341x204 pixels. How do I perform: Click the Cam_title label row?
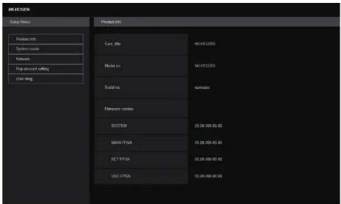(141, 44)
